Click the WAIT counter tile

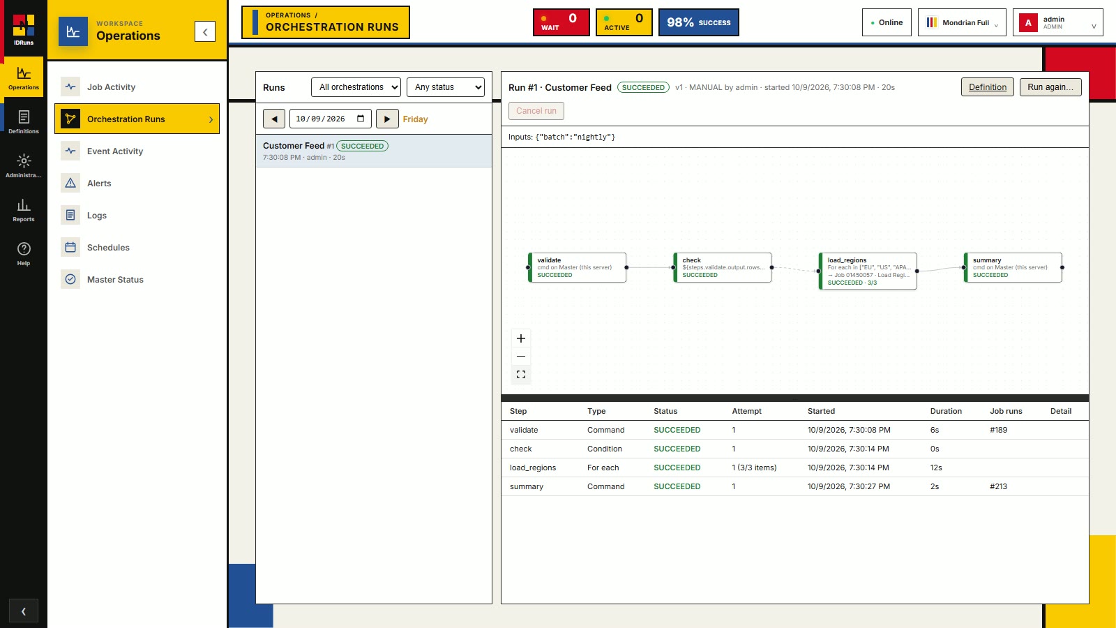tap(561, 22)
